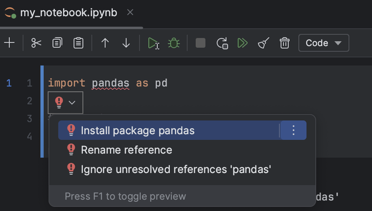Screen dimensions: 372x211
Task: Debug the cell with bug icon
Action: [174, 43]
